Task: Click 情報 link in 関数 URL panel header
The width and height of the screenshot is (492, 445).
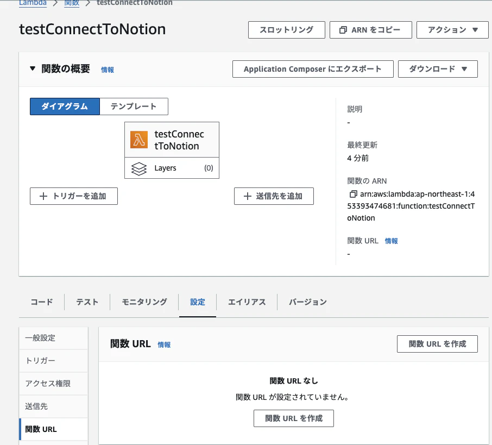Action: click(x=164, y=345)
